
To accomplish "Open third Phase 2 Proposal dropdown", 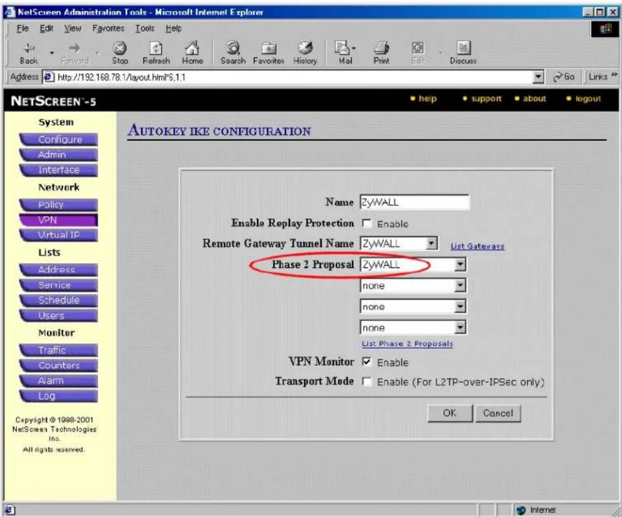I will (x=460, y=306).
